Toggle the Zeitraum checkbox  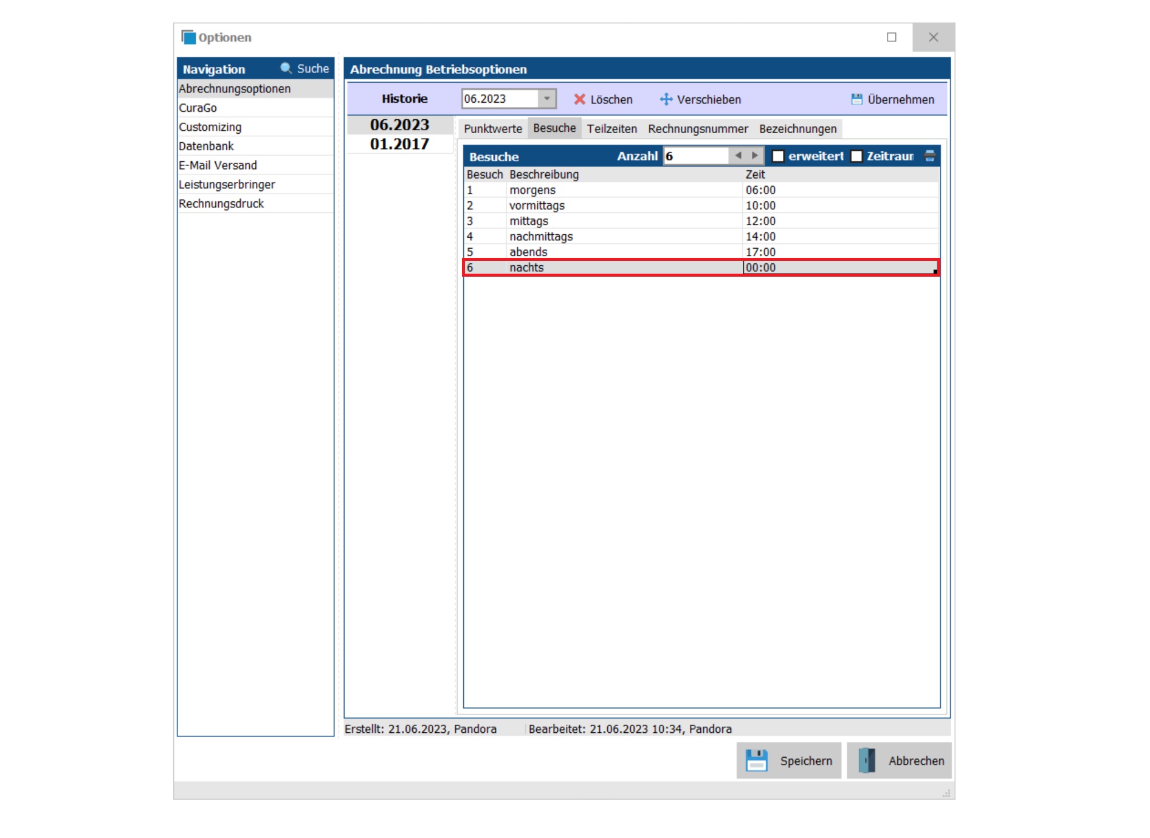pyautogui.click(x=856, y=156)
